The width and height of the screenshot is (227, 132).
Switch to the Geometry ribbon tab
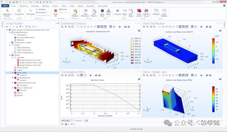35,6
